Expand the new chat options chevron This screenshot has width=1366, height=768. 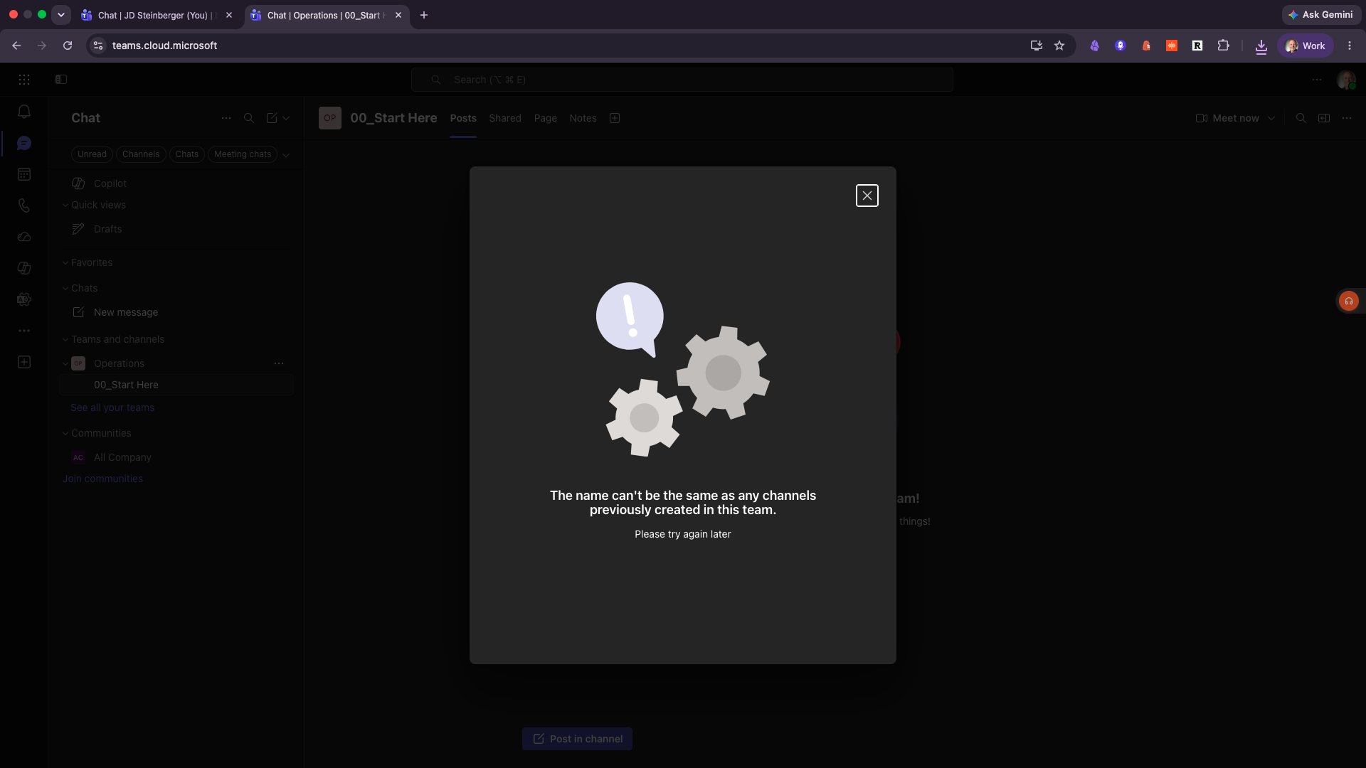286,118
